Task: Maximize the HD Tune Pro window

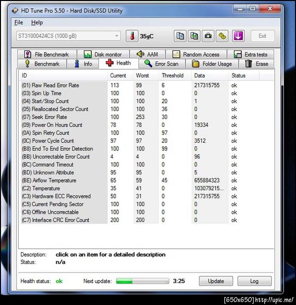Action: (253, 9)
